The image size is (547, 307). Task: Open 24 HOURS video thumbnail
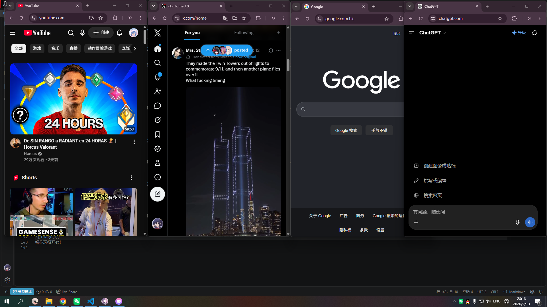click(x=74, y=99)
